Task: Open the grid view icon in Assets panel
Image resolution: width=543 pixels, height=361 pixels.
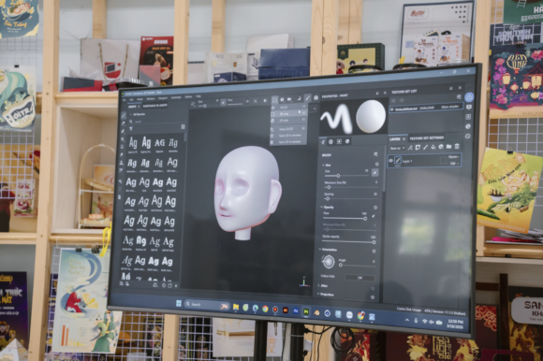Action: pyautogui.click(x=183, y=127)
